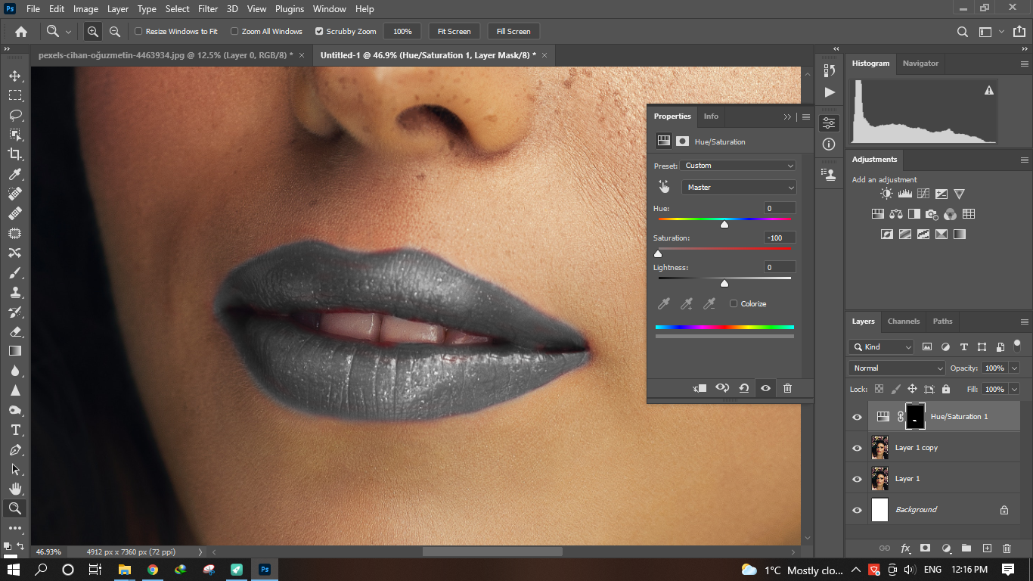The height and width of the screenshot is (581, 1033).
Task: Select the Crop tool
Action: coord(15,154)
